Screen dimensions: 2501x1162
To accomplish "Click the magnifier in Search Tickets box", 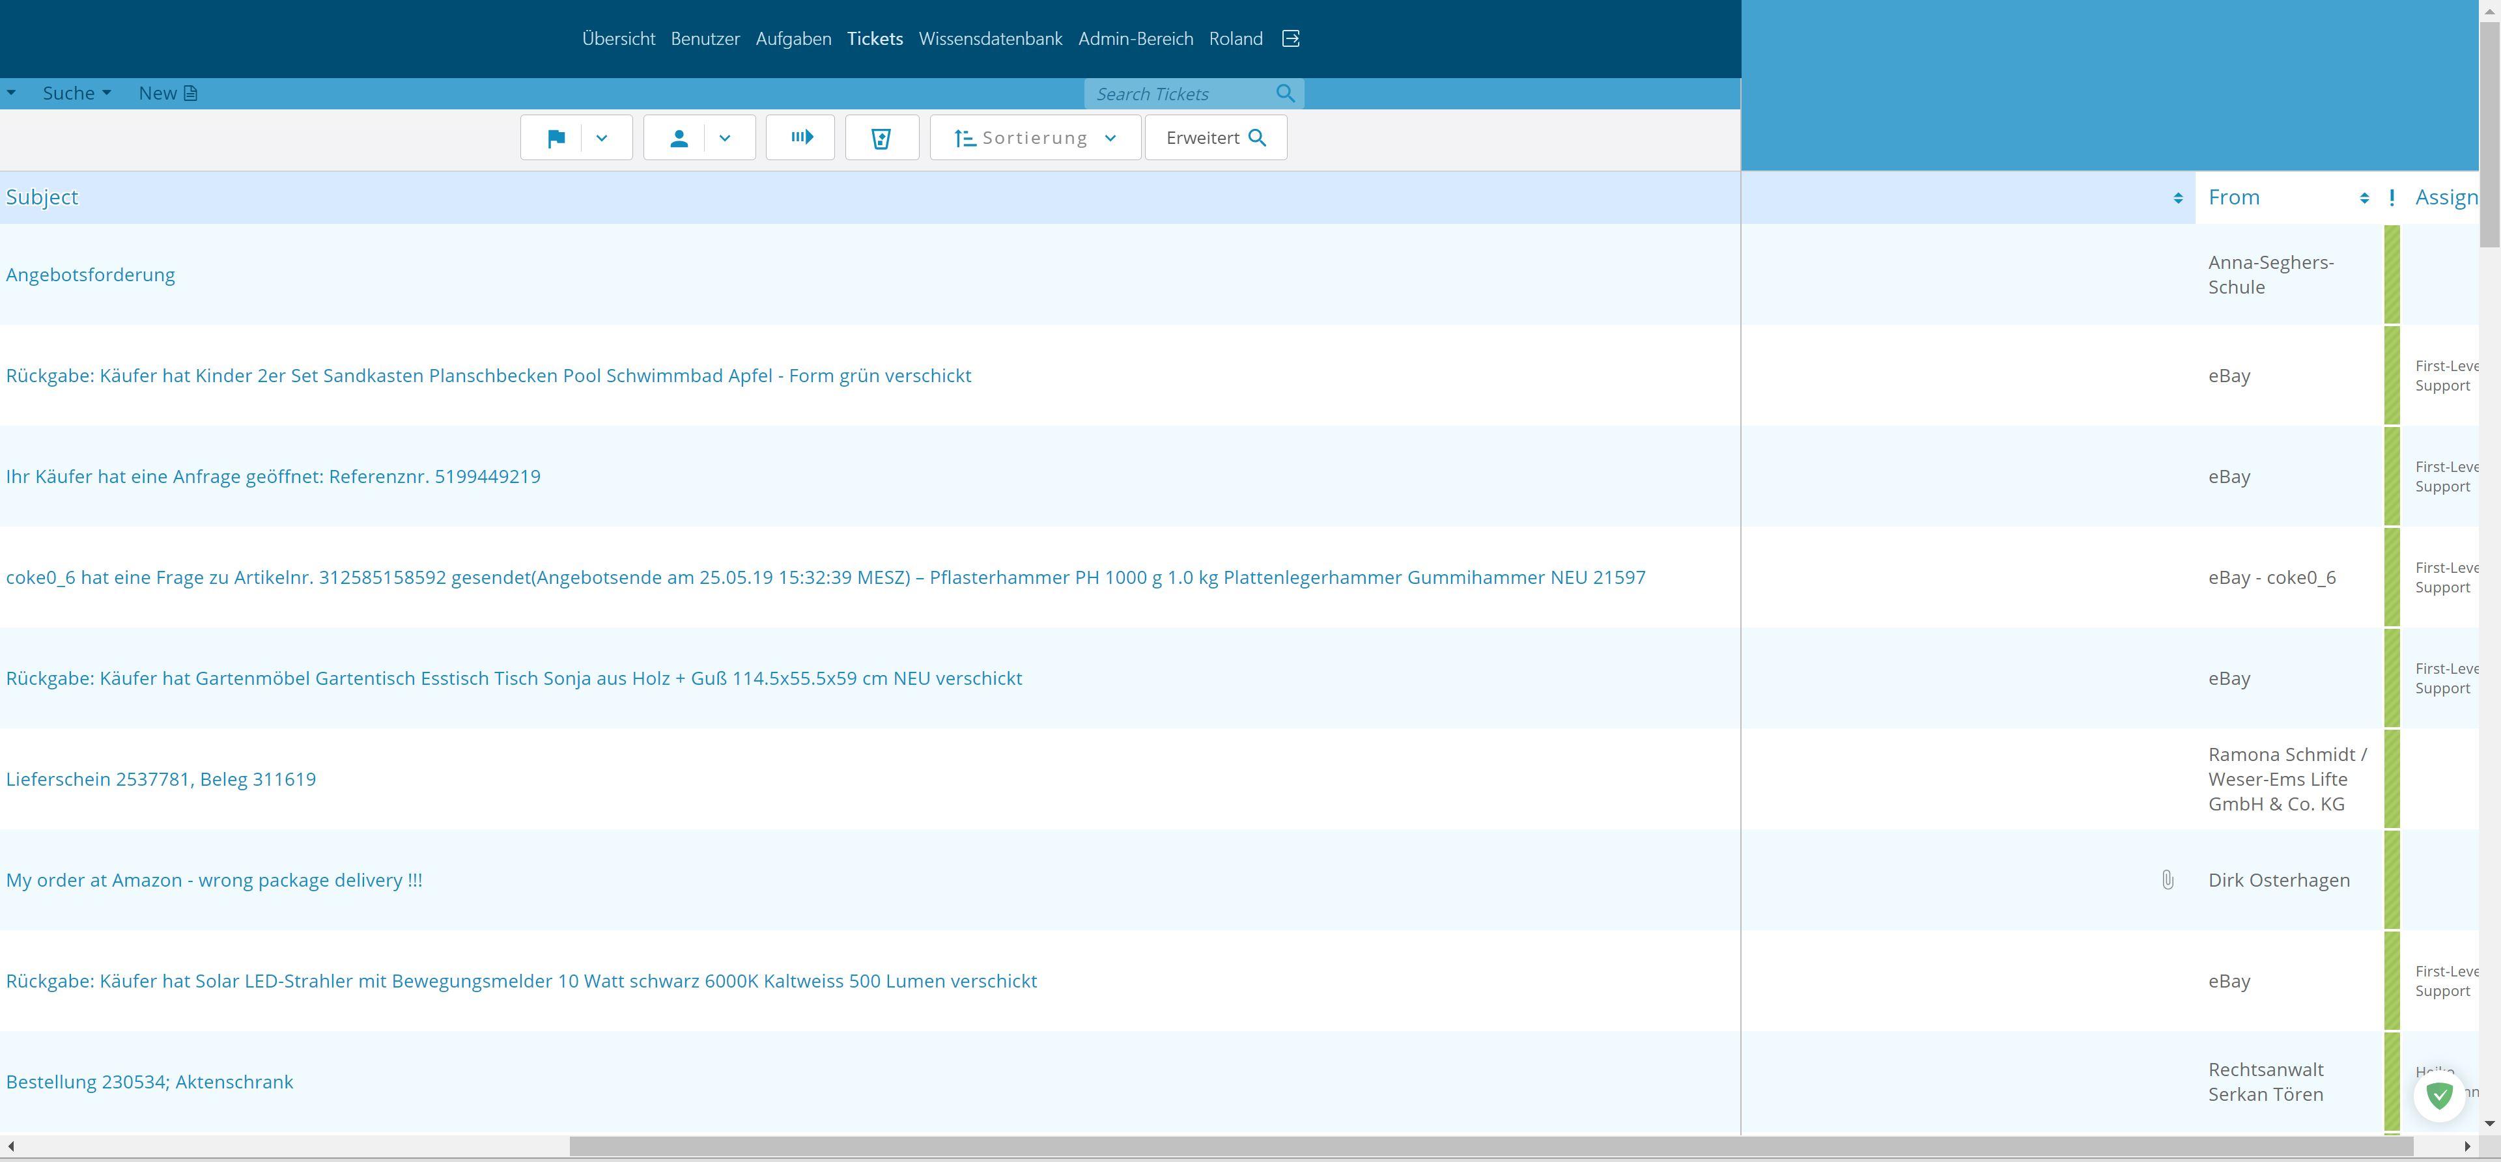I will (x=1286, y=93).
